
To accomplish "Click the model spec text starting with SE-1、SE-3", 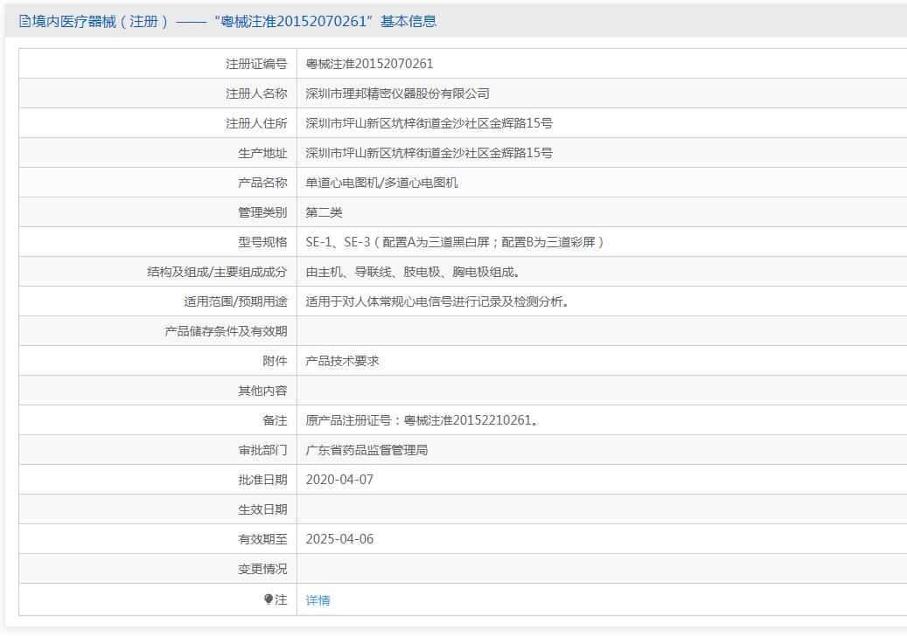I will pyautogui.click(x=455, y=242).
